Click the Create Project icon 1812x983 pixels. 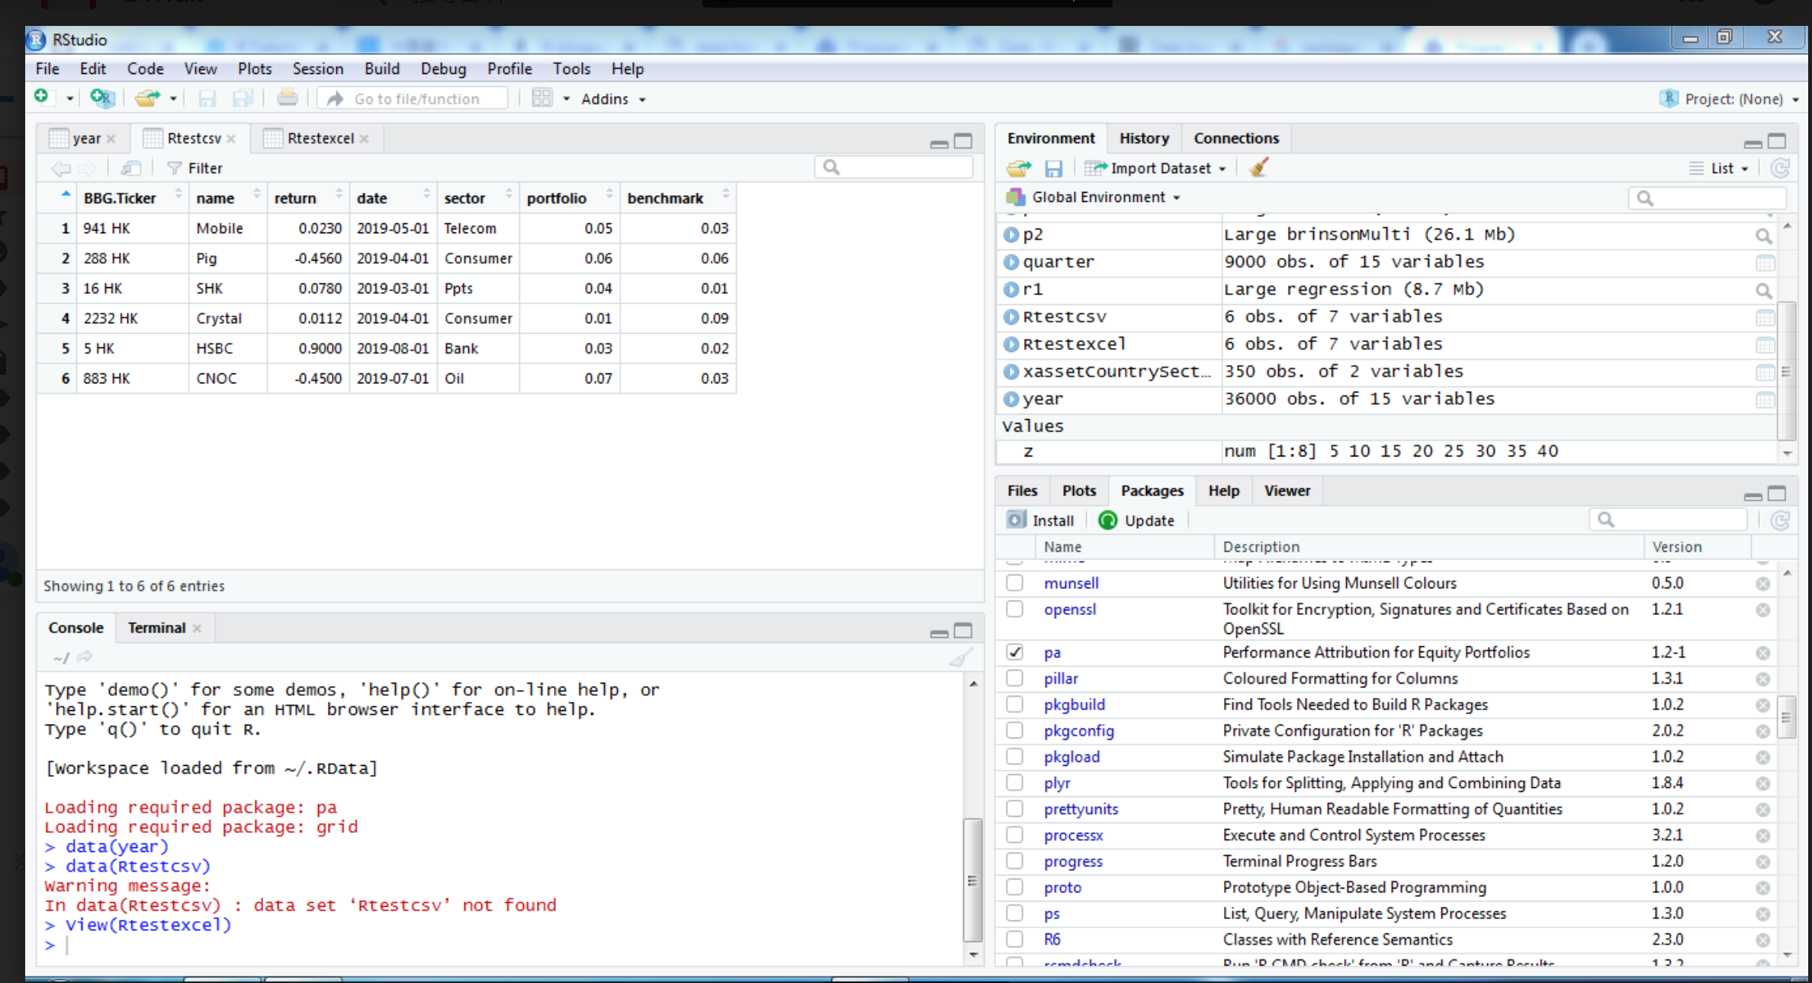101,98
